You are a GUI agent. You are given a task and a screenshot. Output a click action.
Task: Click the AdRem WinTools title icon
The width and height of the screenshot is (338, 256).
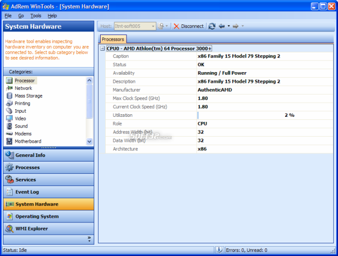click(x=6, y=6)
